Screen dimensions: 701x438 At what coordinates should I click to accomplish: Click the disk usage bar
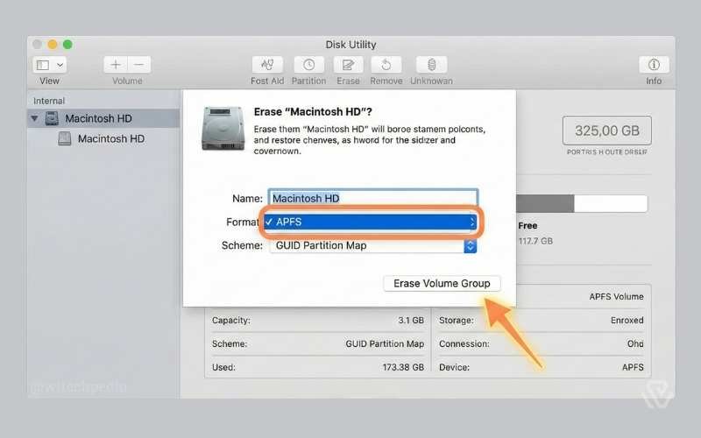581,204
